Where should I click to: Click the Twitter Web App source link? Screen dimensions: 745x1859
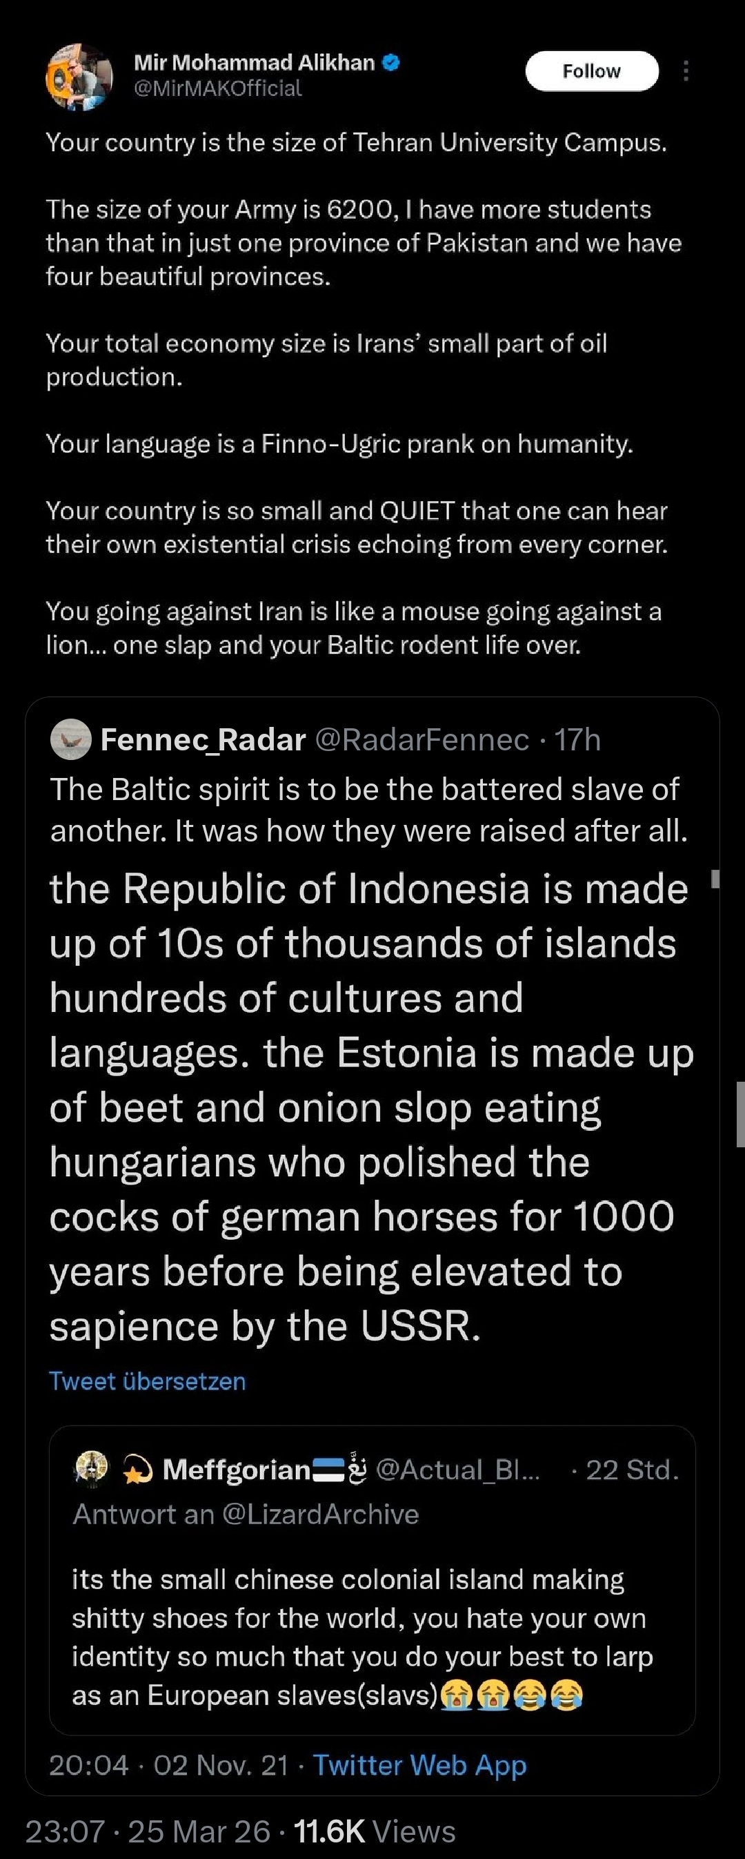[419, 1765]
